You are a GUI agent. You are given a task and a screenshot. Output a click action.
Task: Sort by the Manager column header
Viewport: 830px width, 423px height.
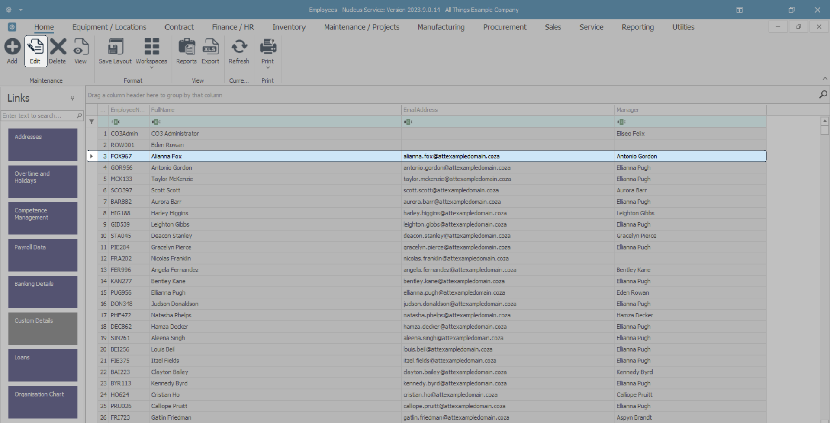click(x=690, y=110)
